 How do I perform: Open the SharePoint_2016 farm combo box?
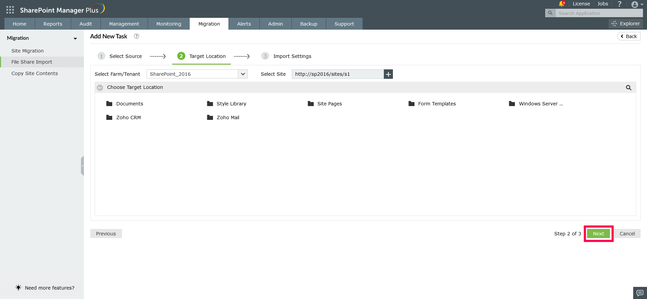point(197,74)
